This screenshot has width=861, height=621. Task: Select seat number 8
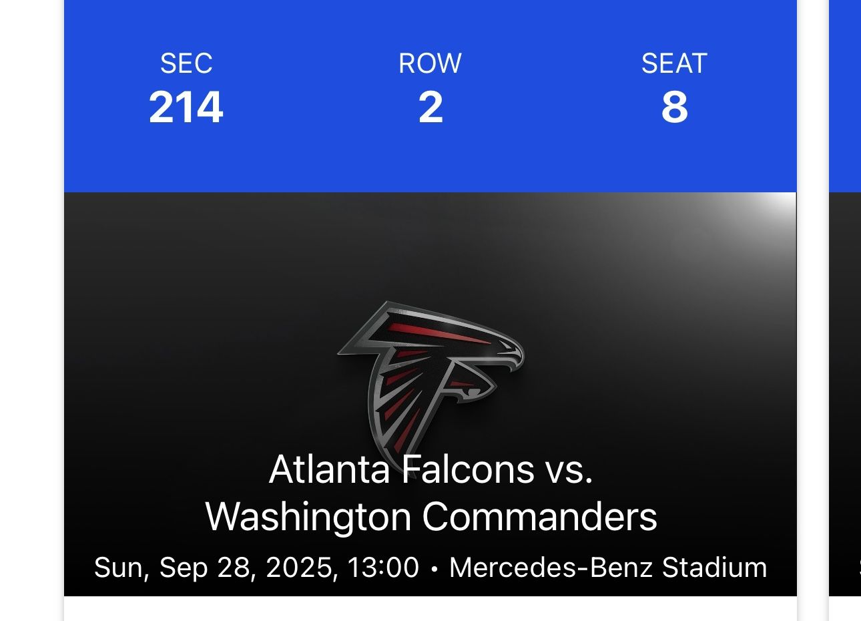coord(674,107)
